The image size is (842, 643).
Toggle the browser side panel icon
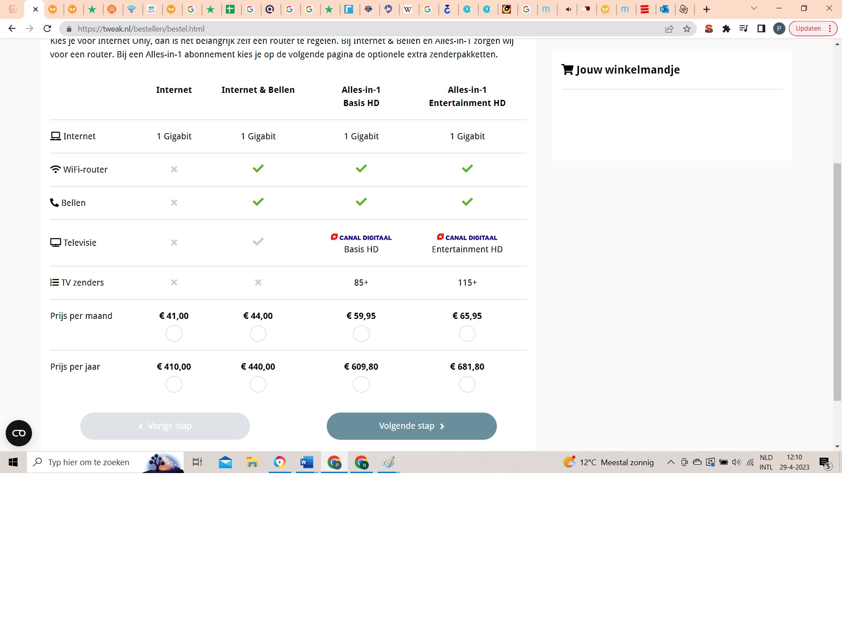tap(761, 29)
